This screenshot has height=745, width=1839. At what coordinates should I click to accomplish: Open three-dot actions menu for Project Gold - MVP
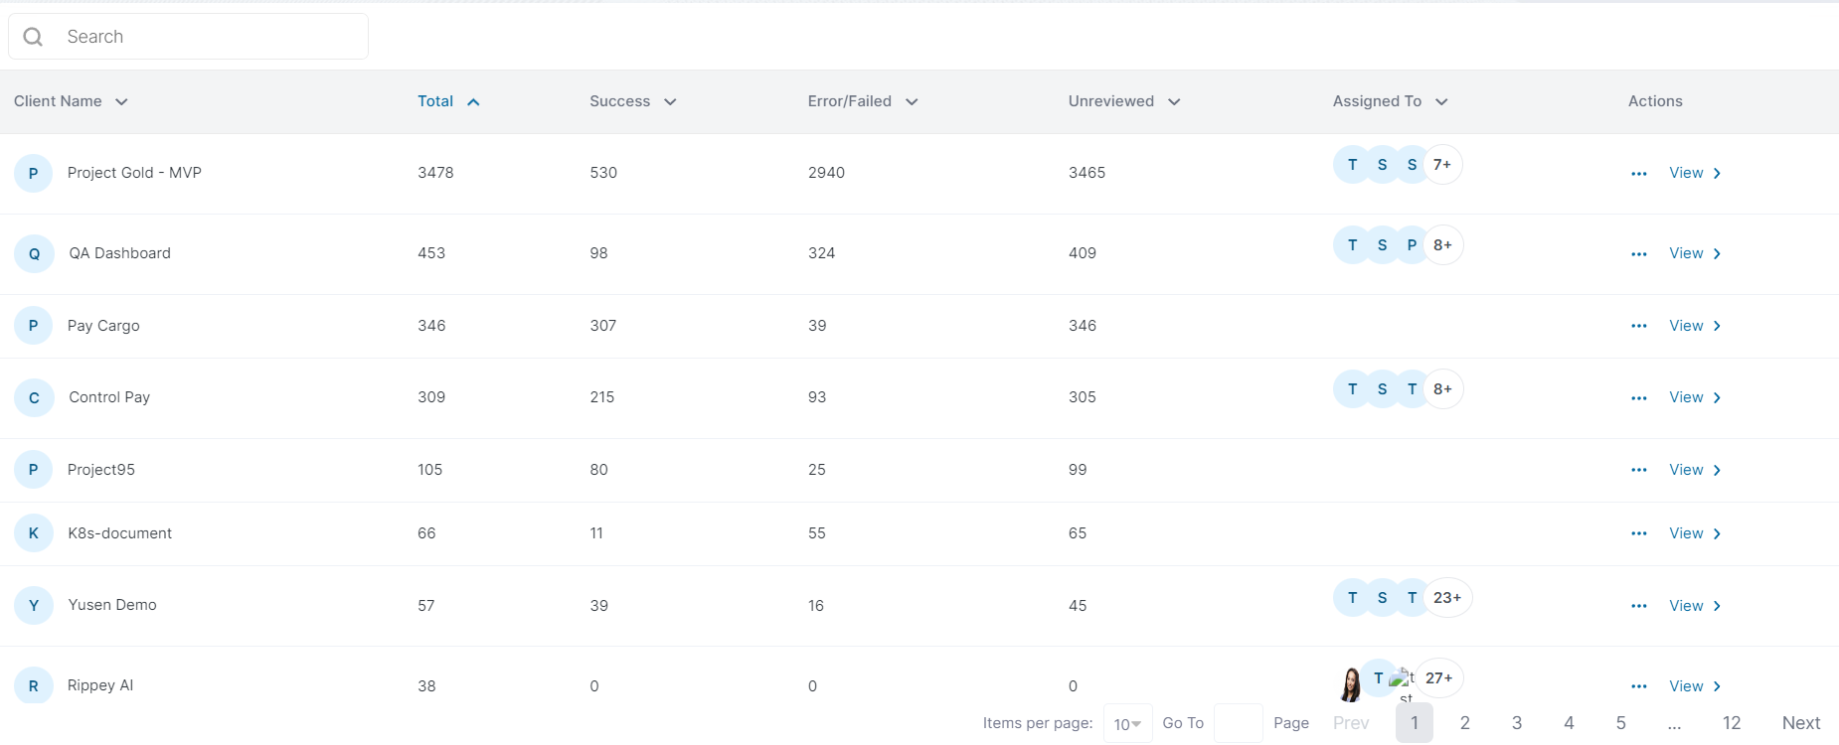click(x=1639, y=174)
